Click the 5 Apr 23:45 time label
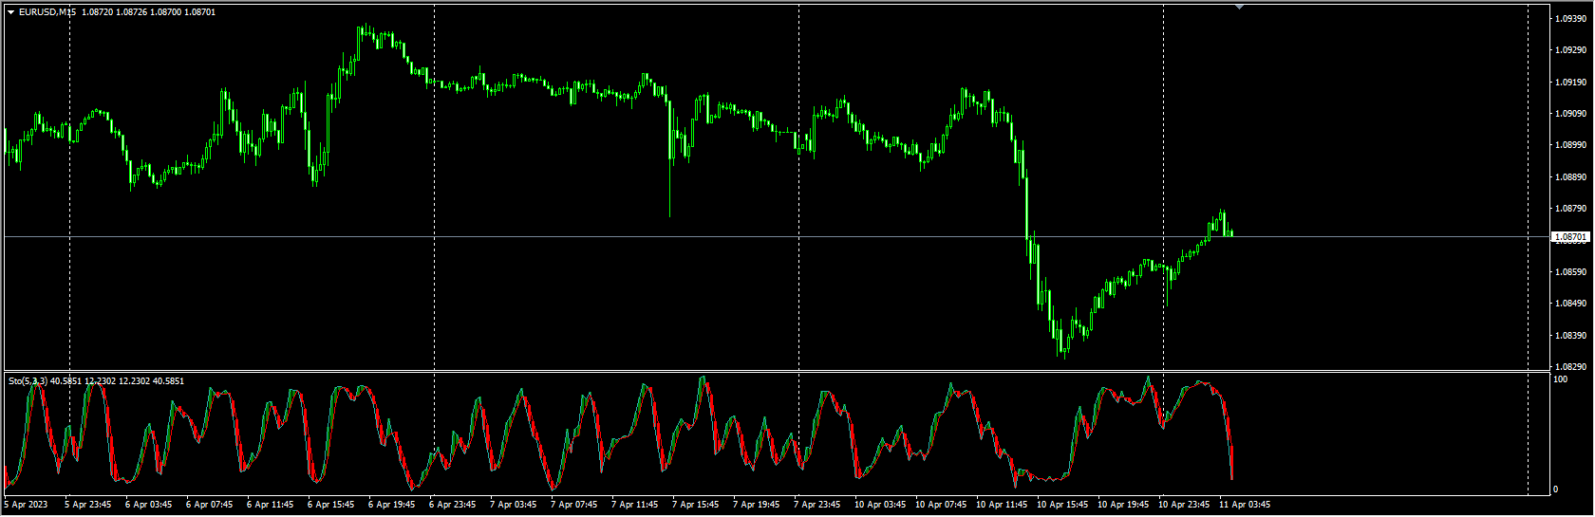 (87, 505)
